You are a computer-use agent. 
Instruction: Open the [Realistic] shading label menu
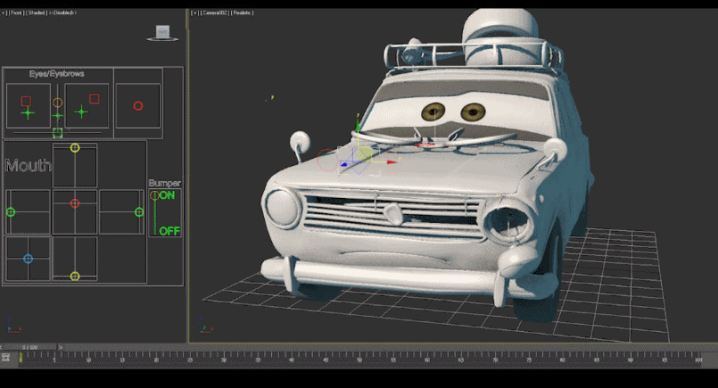click(242, 12)
